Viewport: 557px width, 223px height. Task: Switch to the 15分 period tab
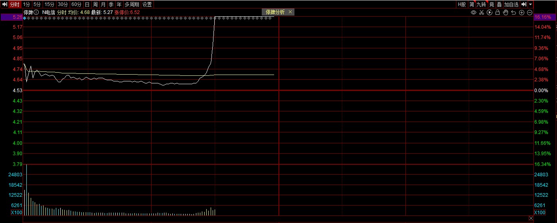coord(49,4)
